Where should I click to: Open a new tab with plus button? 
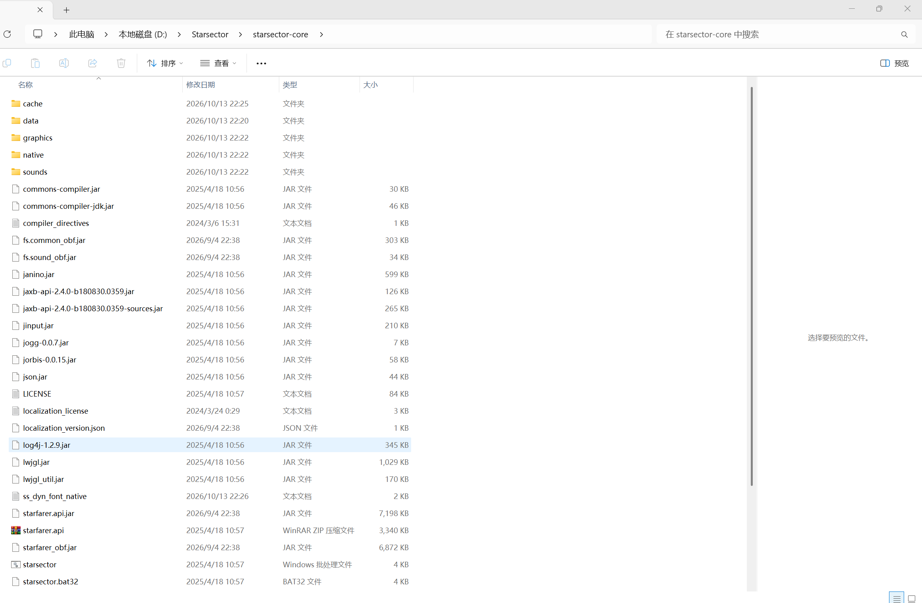tap(67, 10)
